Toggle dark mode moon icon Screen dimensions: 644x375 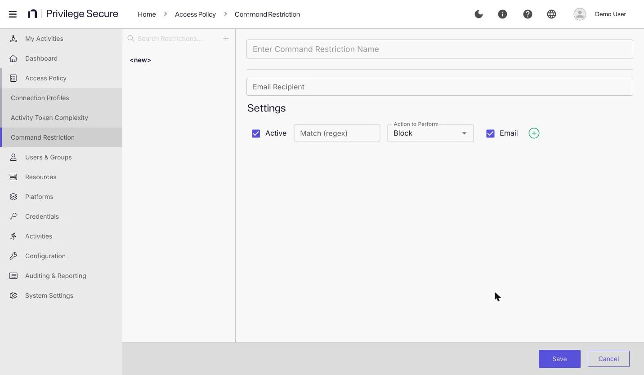click(479, 14)
